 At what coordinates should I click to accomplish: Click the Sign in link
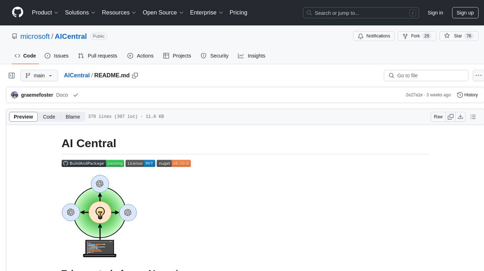tap(435, 13)
